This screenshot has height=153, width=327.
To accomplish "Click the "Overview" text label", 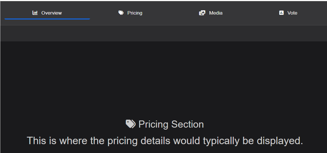I will [51, 13].
